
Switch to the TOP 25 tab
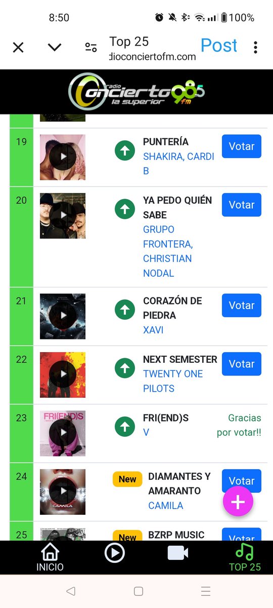pos(245,557)
